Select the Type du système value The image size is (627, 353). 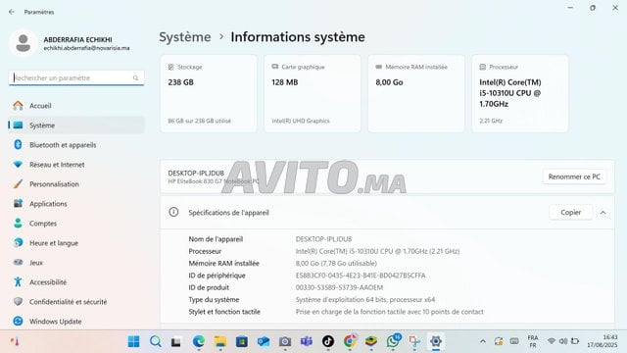click(365, 299)
